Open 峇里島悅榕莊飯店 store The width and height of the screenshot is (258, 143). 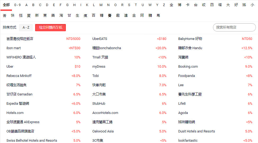[20, 39]
